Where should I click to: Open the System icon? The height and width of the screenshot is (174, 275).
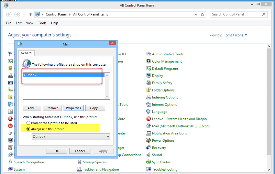[10, 169]
